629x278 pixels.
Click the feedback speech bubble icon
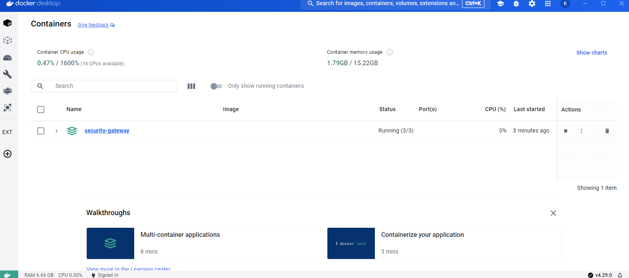[112, 25]
